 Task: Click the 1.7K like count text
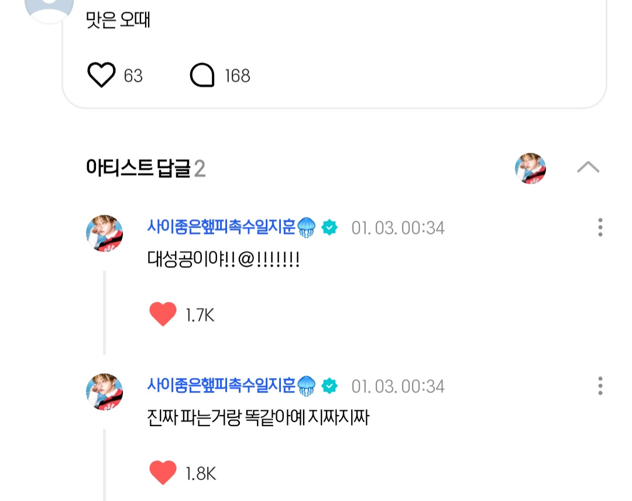(x=199, y=314)
